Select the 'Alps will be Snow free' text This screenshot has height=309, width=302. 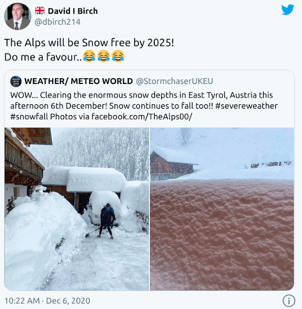[77, 42]
